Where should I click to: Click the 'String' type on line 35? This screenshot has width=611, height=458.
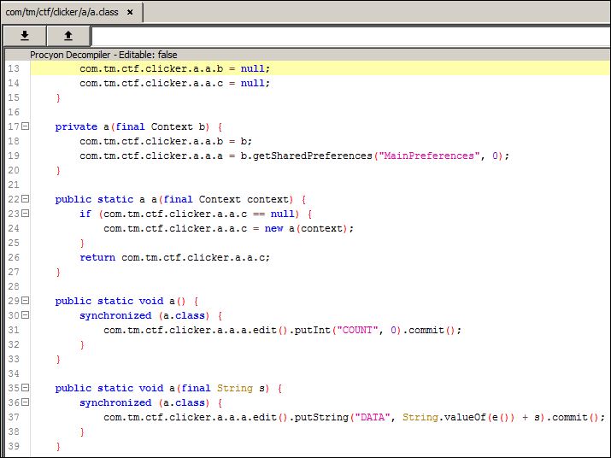235,388
